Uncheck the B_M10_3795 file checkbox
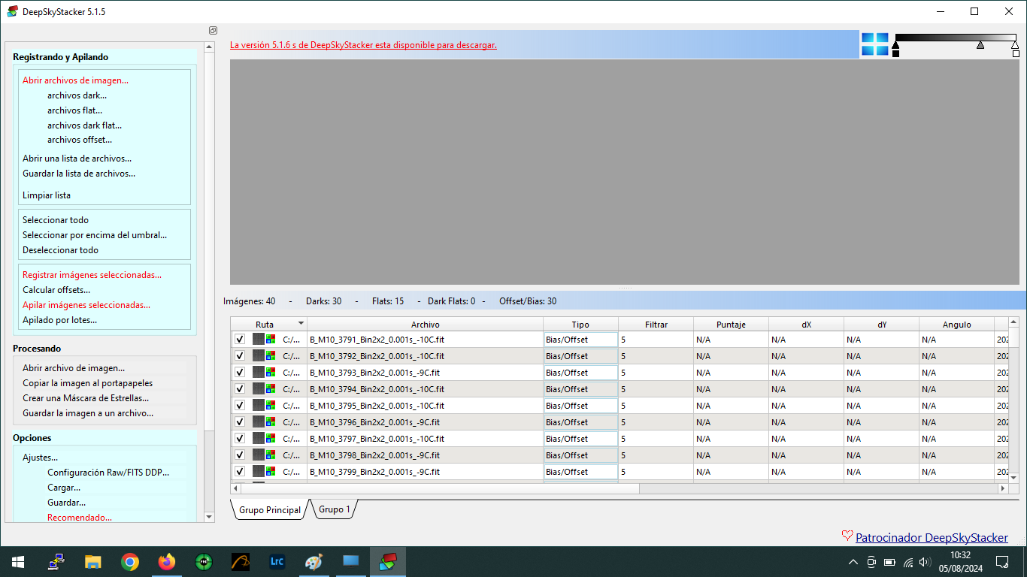Image resolution: width=1027 pixels, height=577 pixels. (240, 405)
